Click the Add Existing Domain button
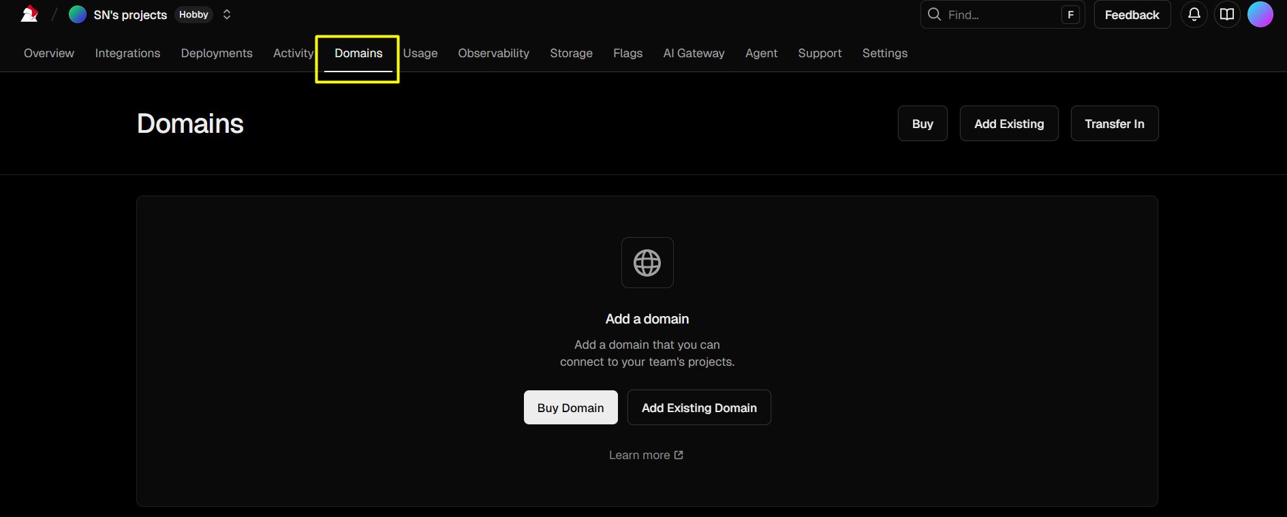This screenshot has height=517, width=1287. [x=699, y=407]
